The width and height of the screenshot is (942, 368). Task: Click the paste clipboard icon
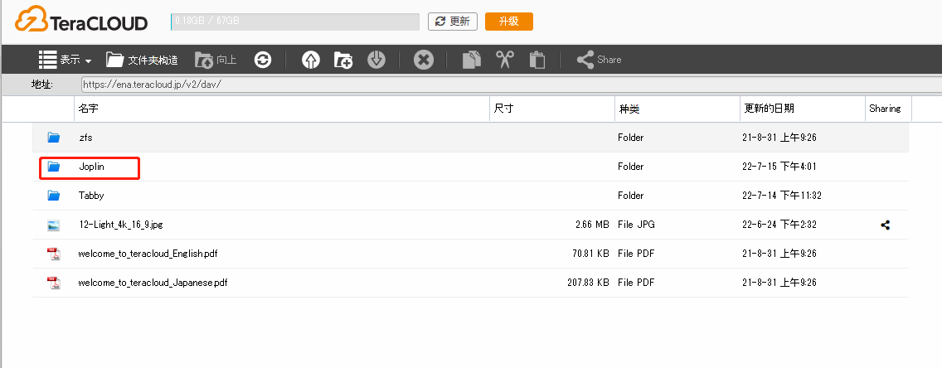(x=537, y=60)
